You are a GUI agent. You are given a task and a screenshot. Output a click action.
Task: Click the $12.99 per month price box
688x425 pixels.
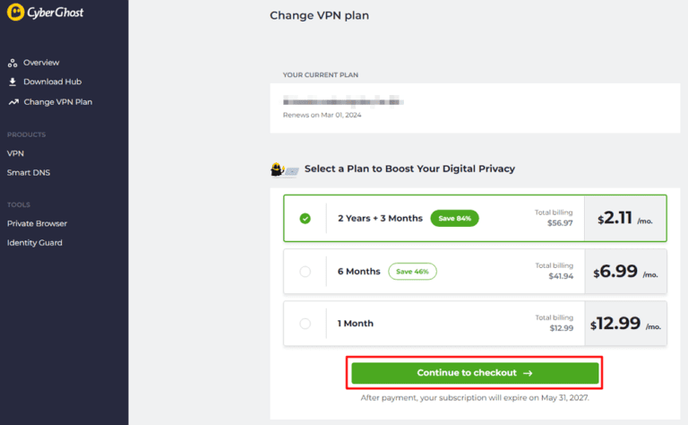coord(626,324)
